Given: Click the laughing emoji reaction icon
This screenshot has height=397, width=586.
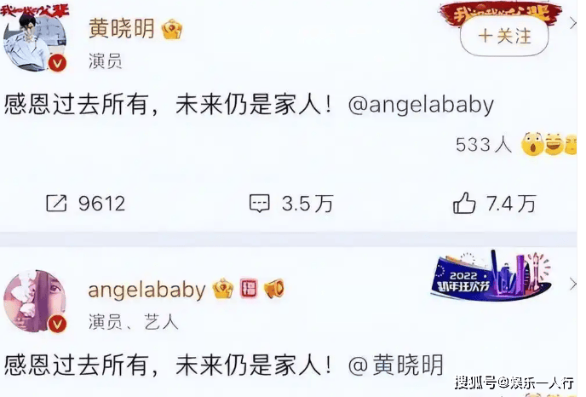Looking at the screenshot, I should point(554,144).
